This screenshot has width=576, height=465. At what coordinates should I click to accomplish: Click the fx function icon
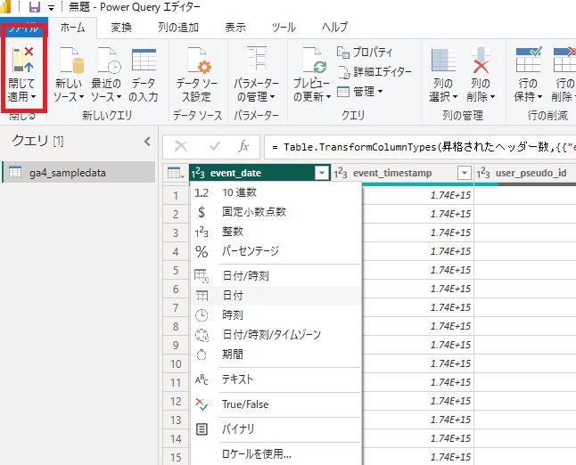243,146
